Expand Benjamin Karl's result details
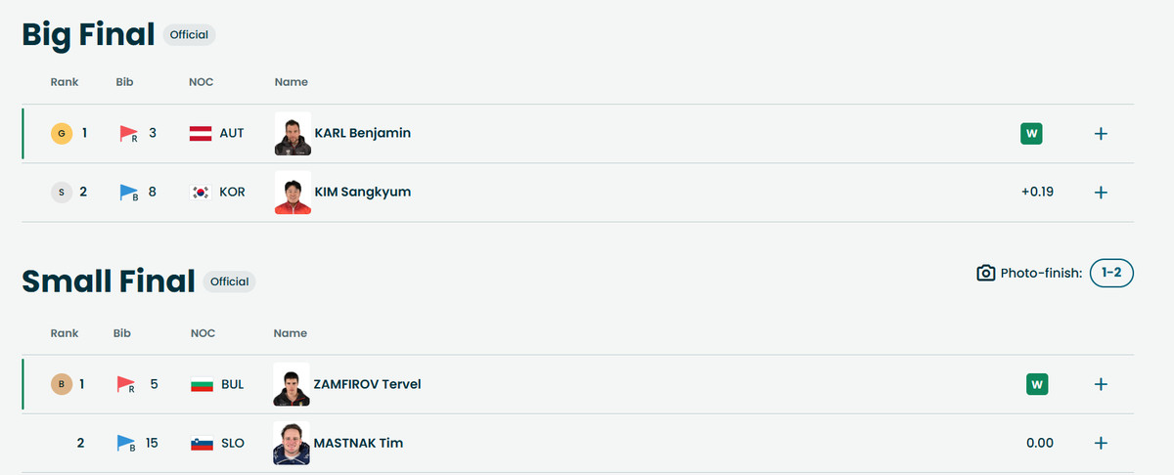The height and width of the screenshot is (475, 1174). click(1101, 134)
